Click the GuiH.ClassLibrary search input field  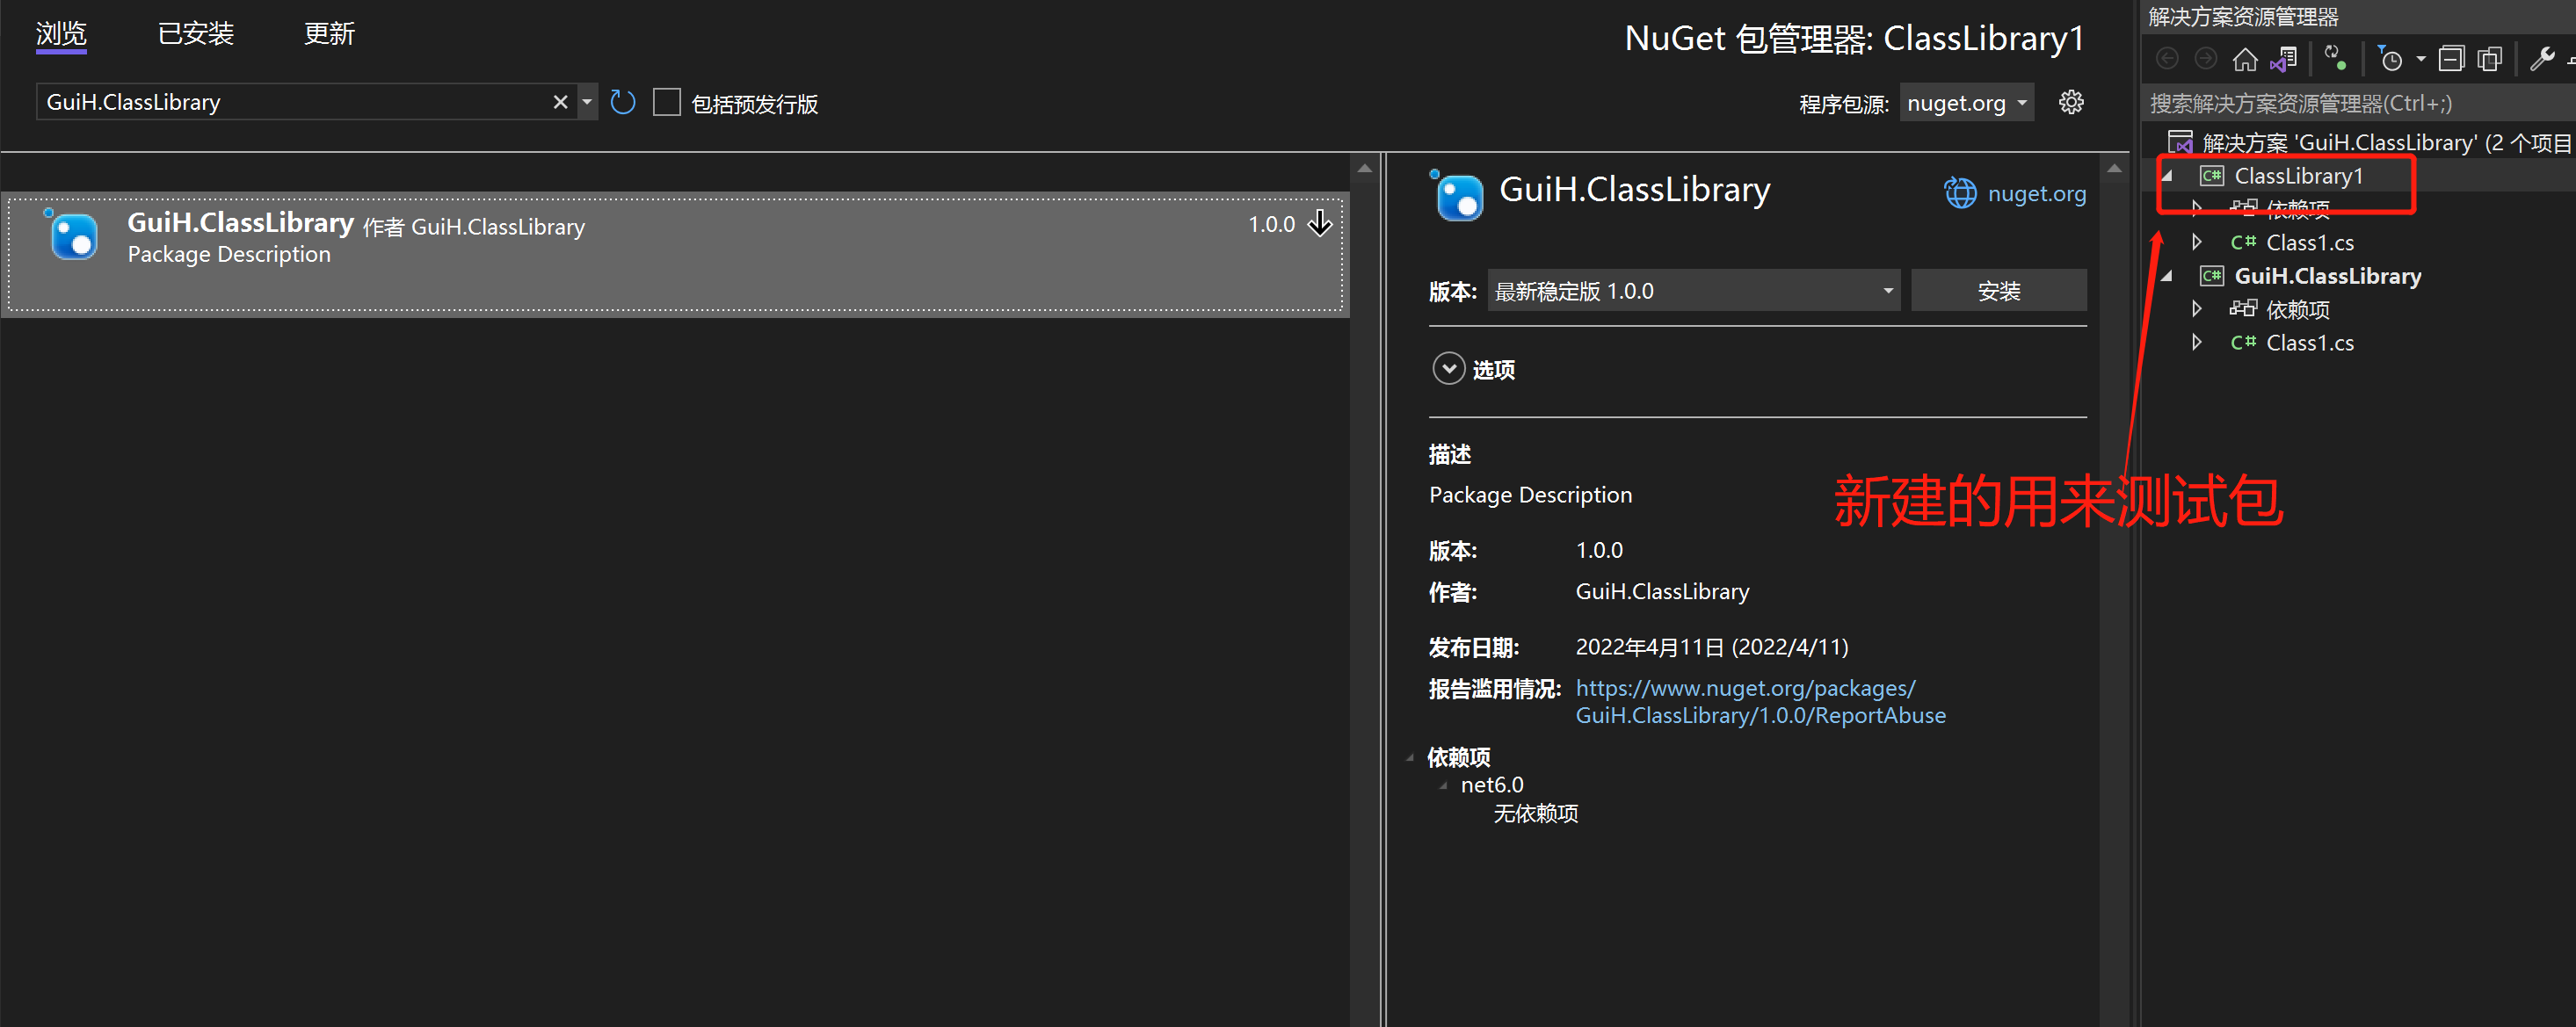pos(295,102)
